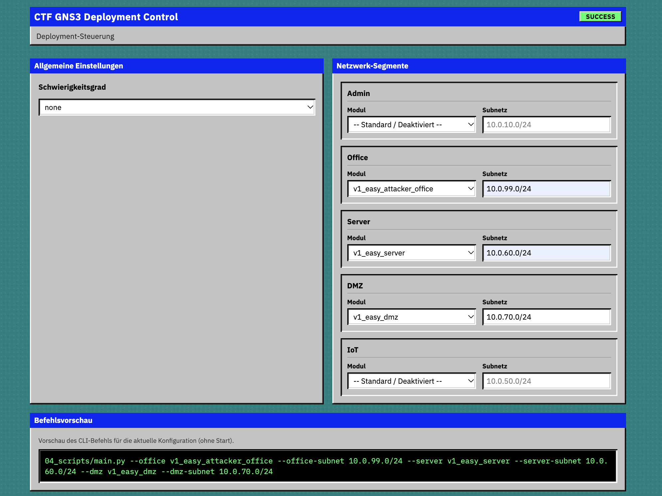662x496 pixels.
Task: Click the Server segment heading
Action: [x=359, y=222]
